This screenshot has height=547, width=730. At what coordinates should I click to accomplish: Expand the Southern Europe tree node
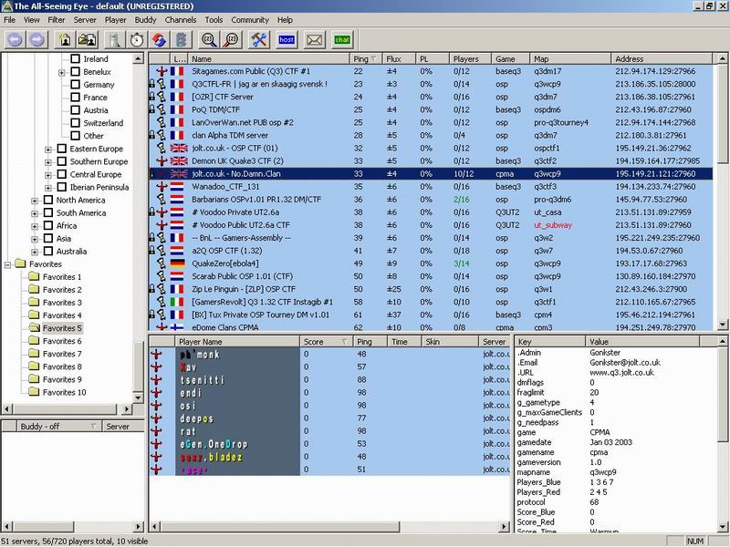click(48, 162)
